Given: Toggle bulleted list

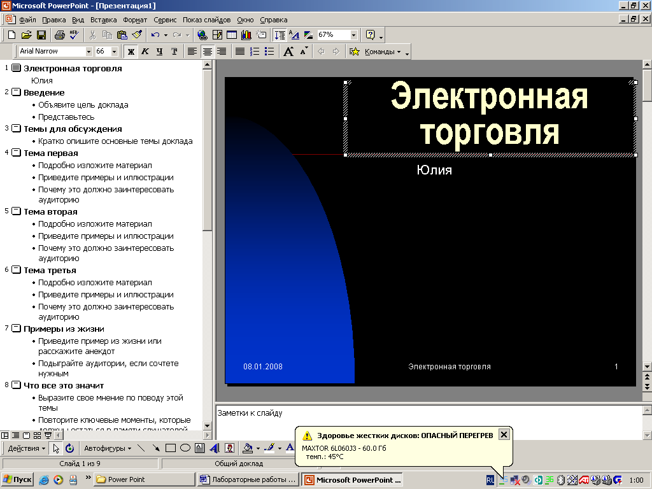Looking at the screenshot, I should pyautogui.click(x=269, y=52).
